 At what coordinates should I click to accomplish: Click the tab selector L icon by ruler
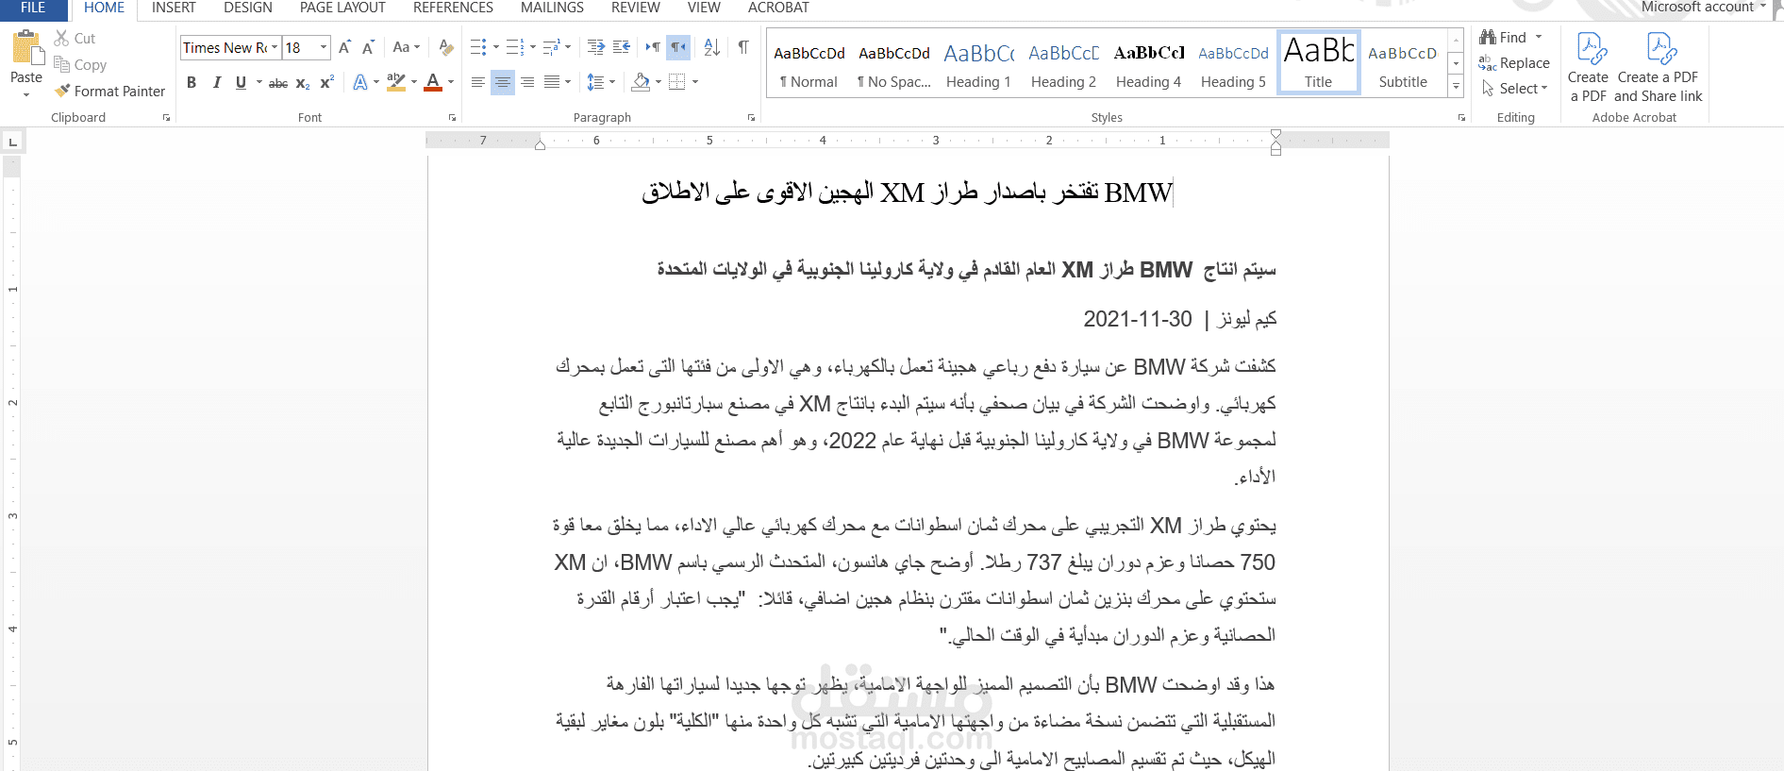[12, 142]
